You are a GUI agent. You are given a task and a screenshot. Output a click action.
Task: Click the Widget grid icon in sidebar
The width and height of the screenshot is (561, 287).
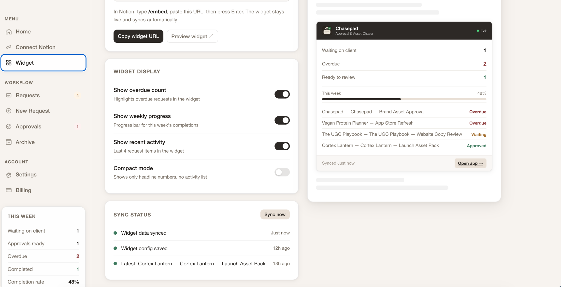9,63
